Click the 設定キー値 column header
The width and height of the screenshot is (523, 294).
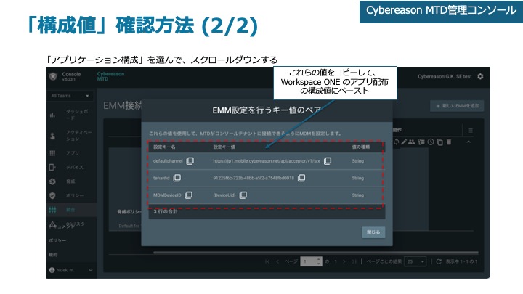[224, 147]
